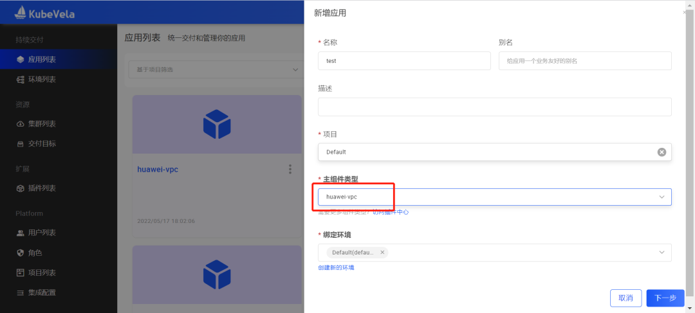Remove the Default(defau... environment tag

[382, 253]
